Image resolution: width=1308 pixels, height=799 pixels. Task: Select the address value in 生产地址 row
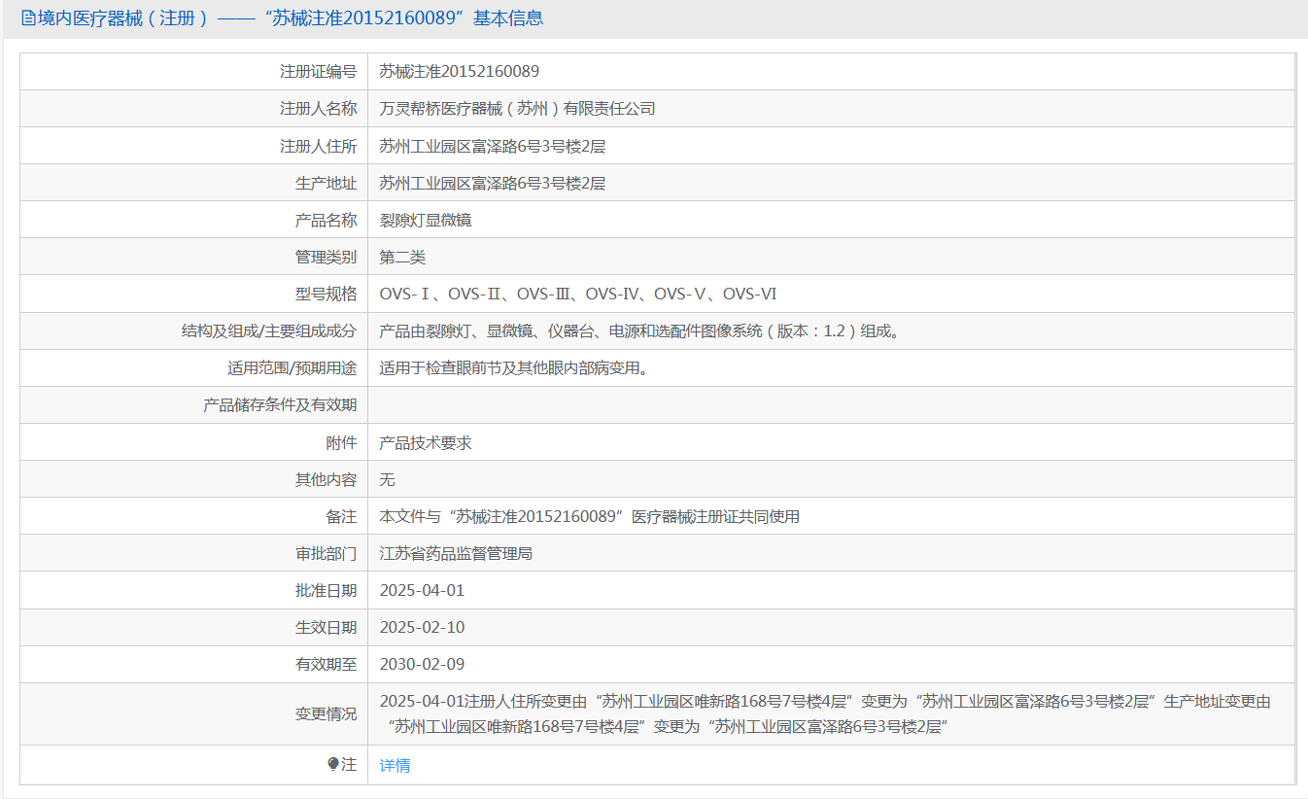[x=493, y=183]
